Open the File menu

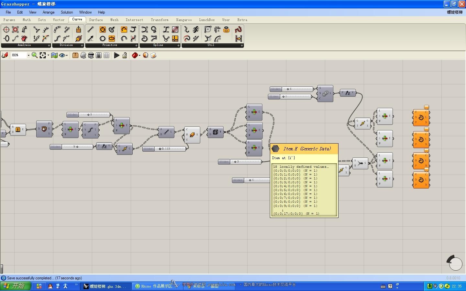(8, 12)
